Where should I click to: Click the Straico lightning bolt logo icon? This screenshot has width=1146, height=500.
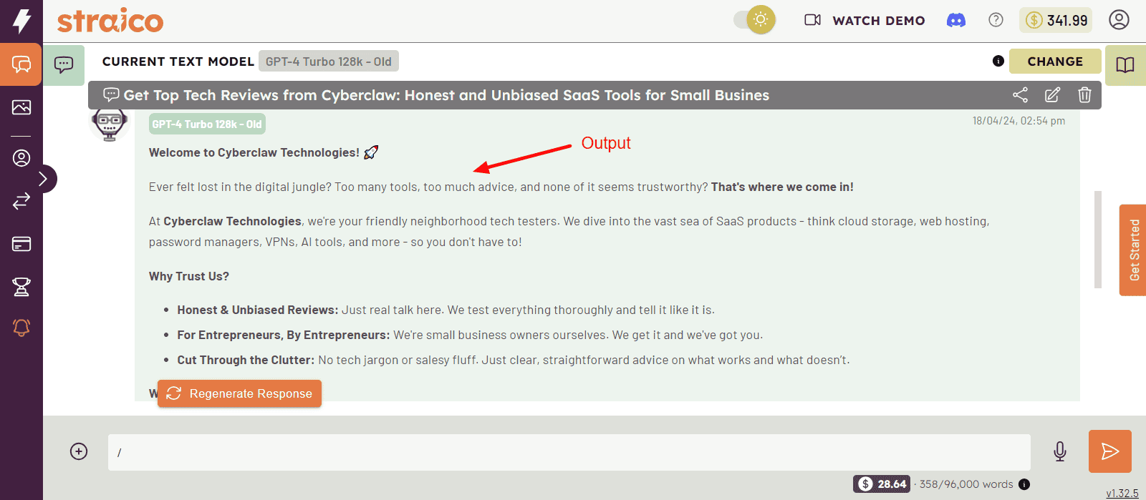(x=21, y=21)
